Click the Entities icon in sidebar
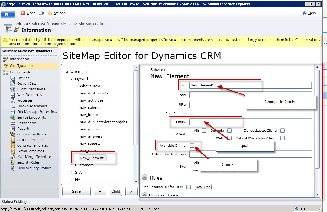Image resolution: width=327 pixels, height=212 pixels. coord(13,78)
